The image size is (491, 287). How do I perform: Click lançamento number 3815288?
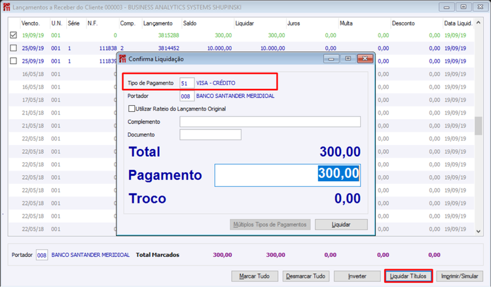point(169,35)
